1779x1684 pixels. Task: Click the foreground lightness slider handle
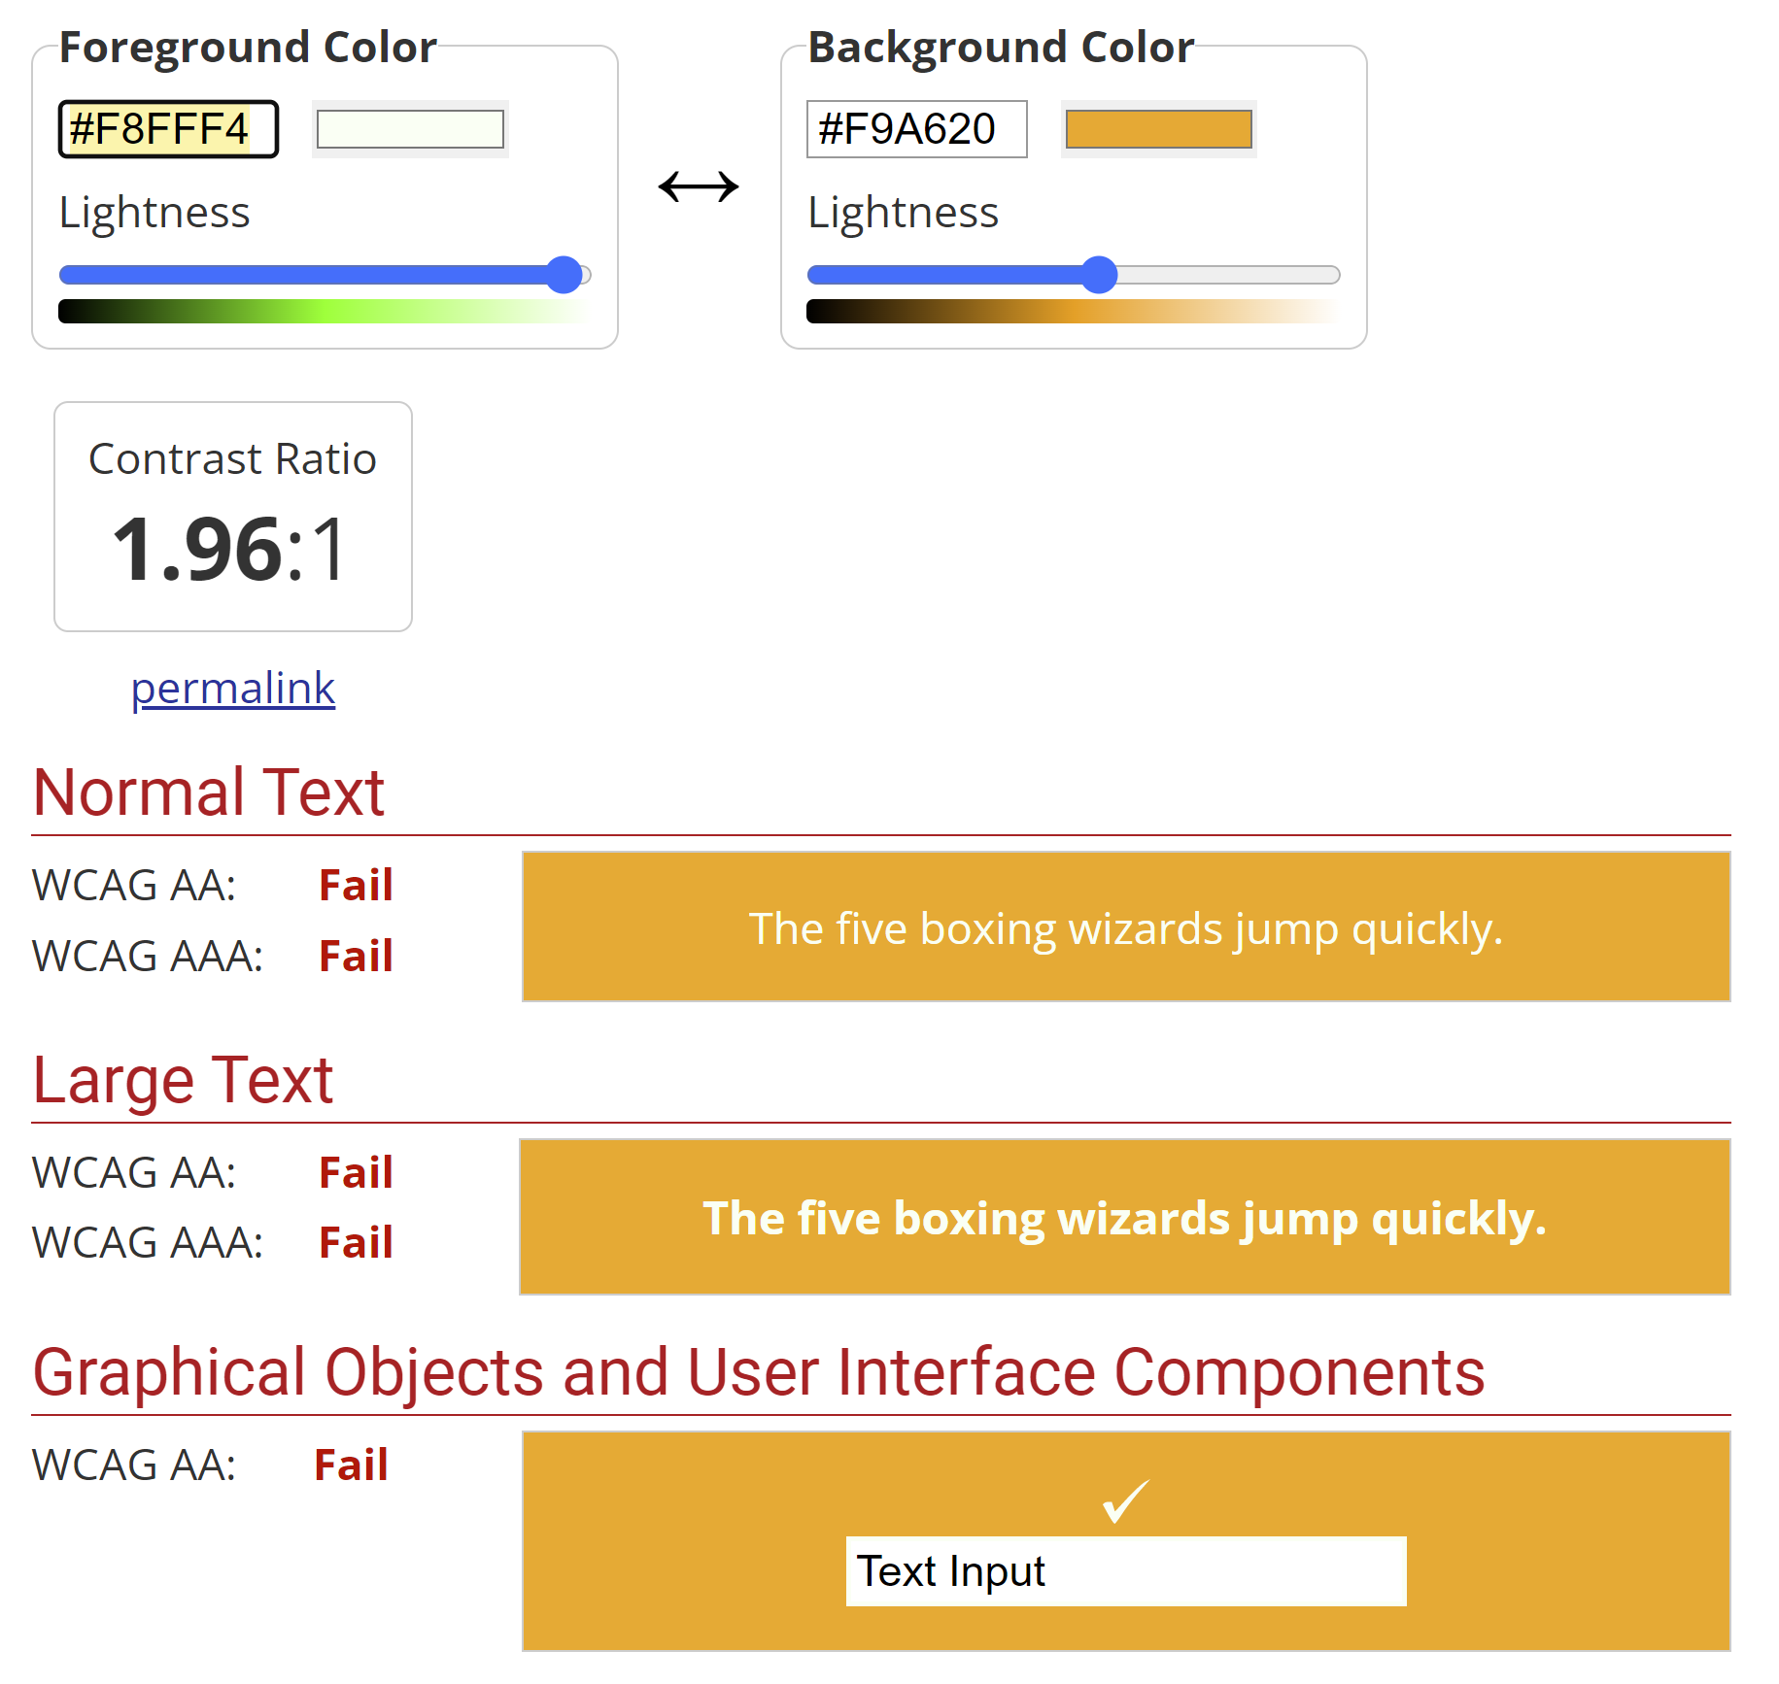[x=564, y=275]
